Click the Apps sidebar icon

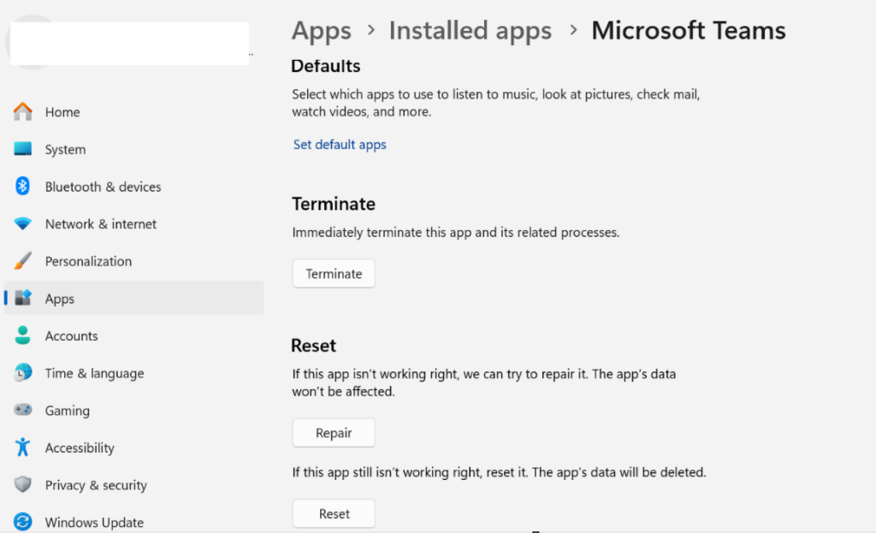click(23, 299)
